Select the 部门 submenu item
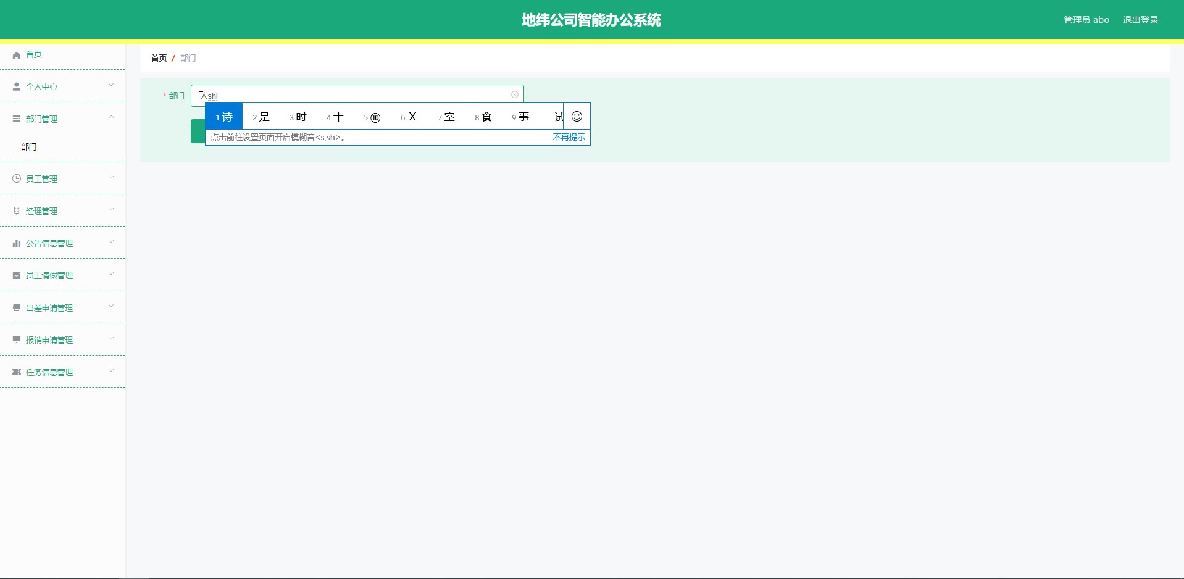Viewport: 1184px width, 579px height. point(29,147)
